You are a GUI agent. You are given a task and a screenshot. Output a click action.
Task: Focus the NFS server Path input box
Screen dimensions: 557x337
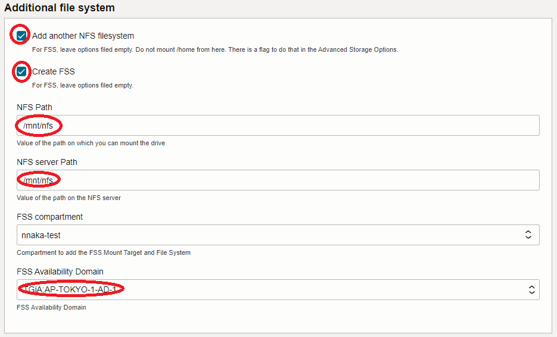pyautogui.click(x=278, y=180)
